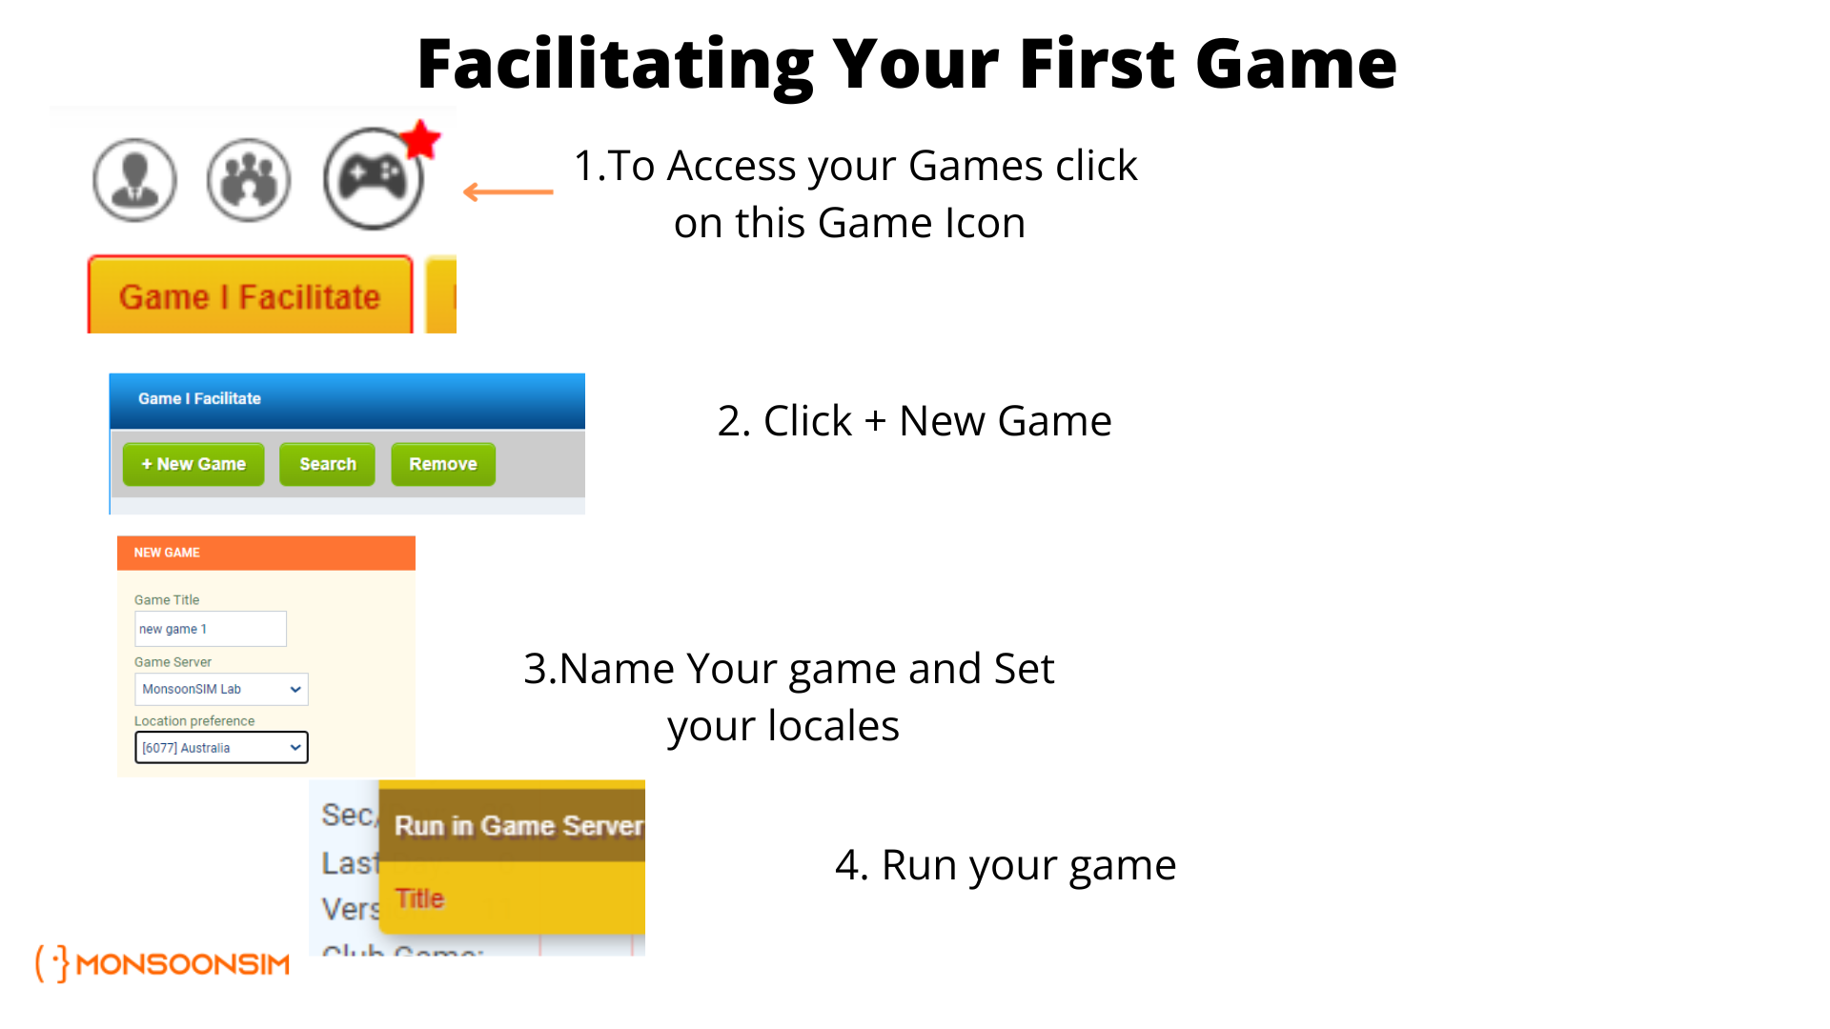
Task: Click the Game Server dropdown arrow
Action: pyautogui.click(x=295, y=690)
